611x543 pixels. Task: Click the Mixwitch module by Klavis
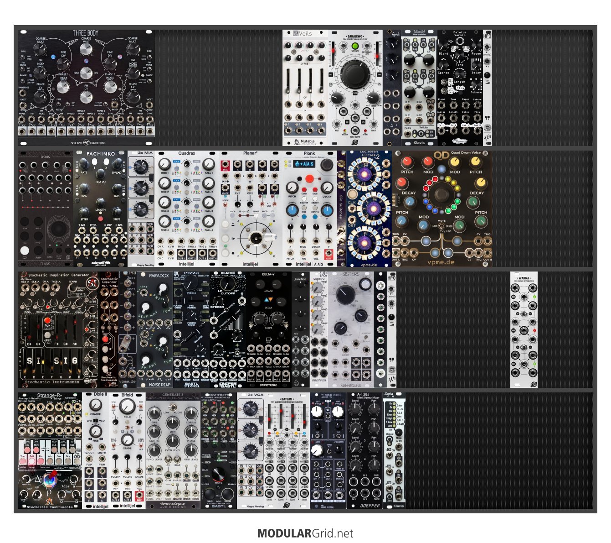pos(419,88)
